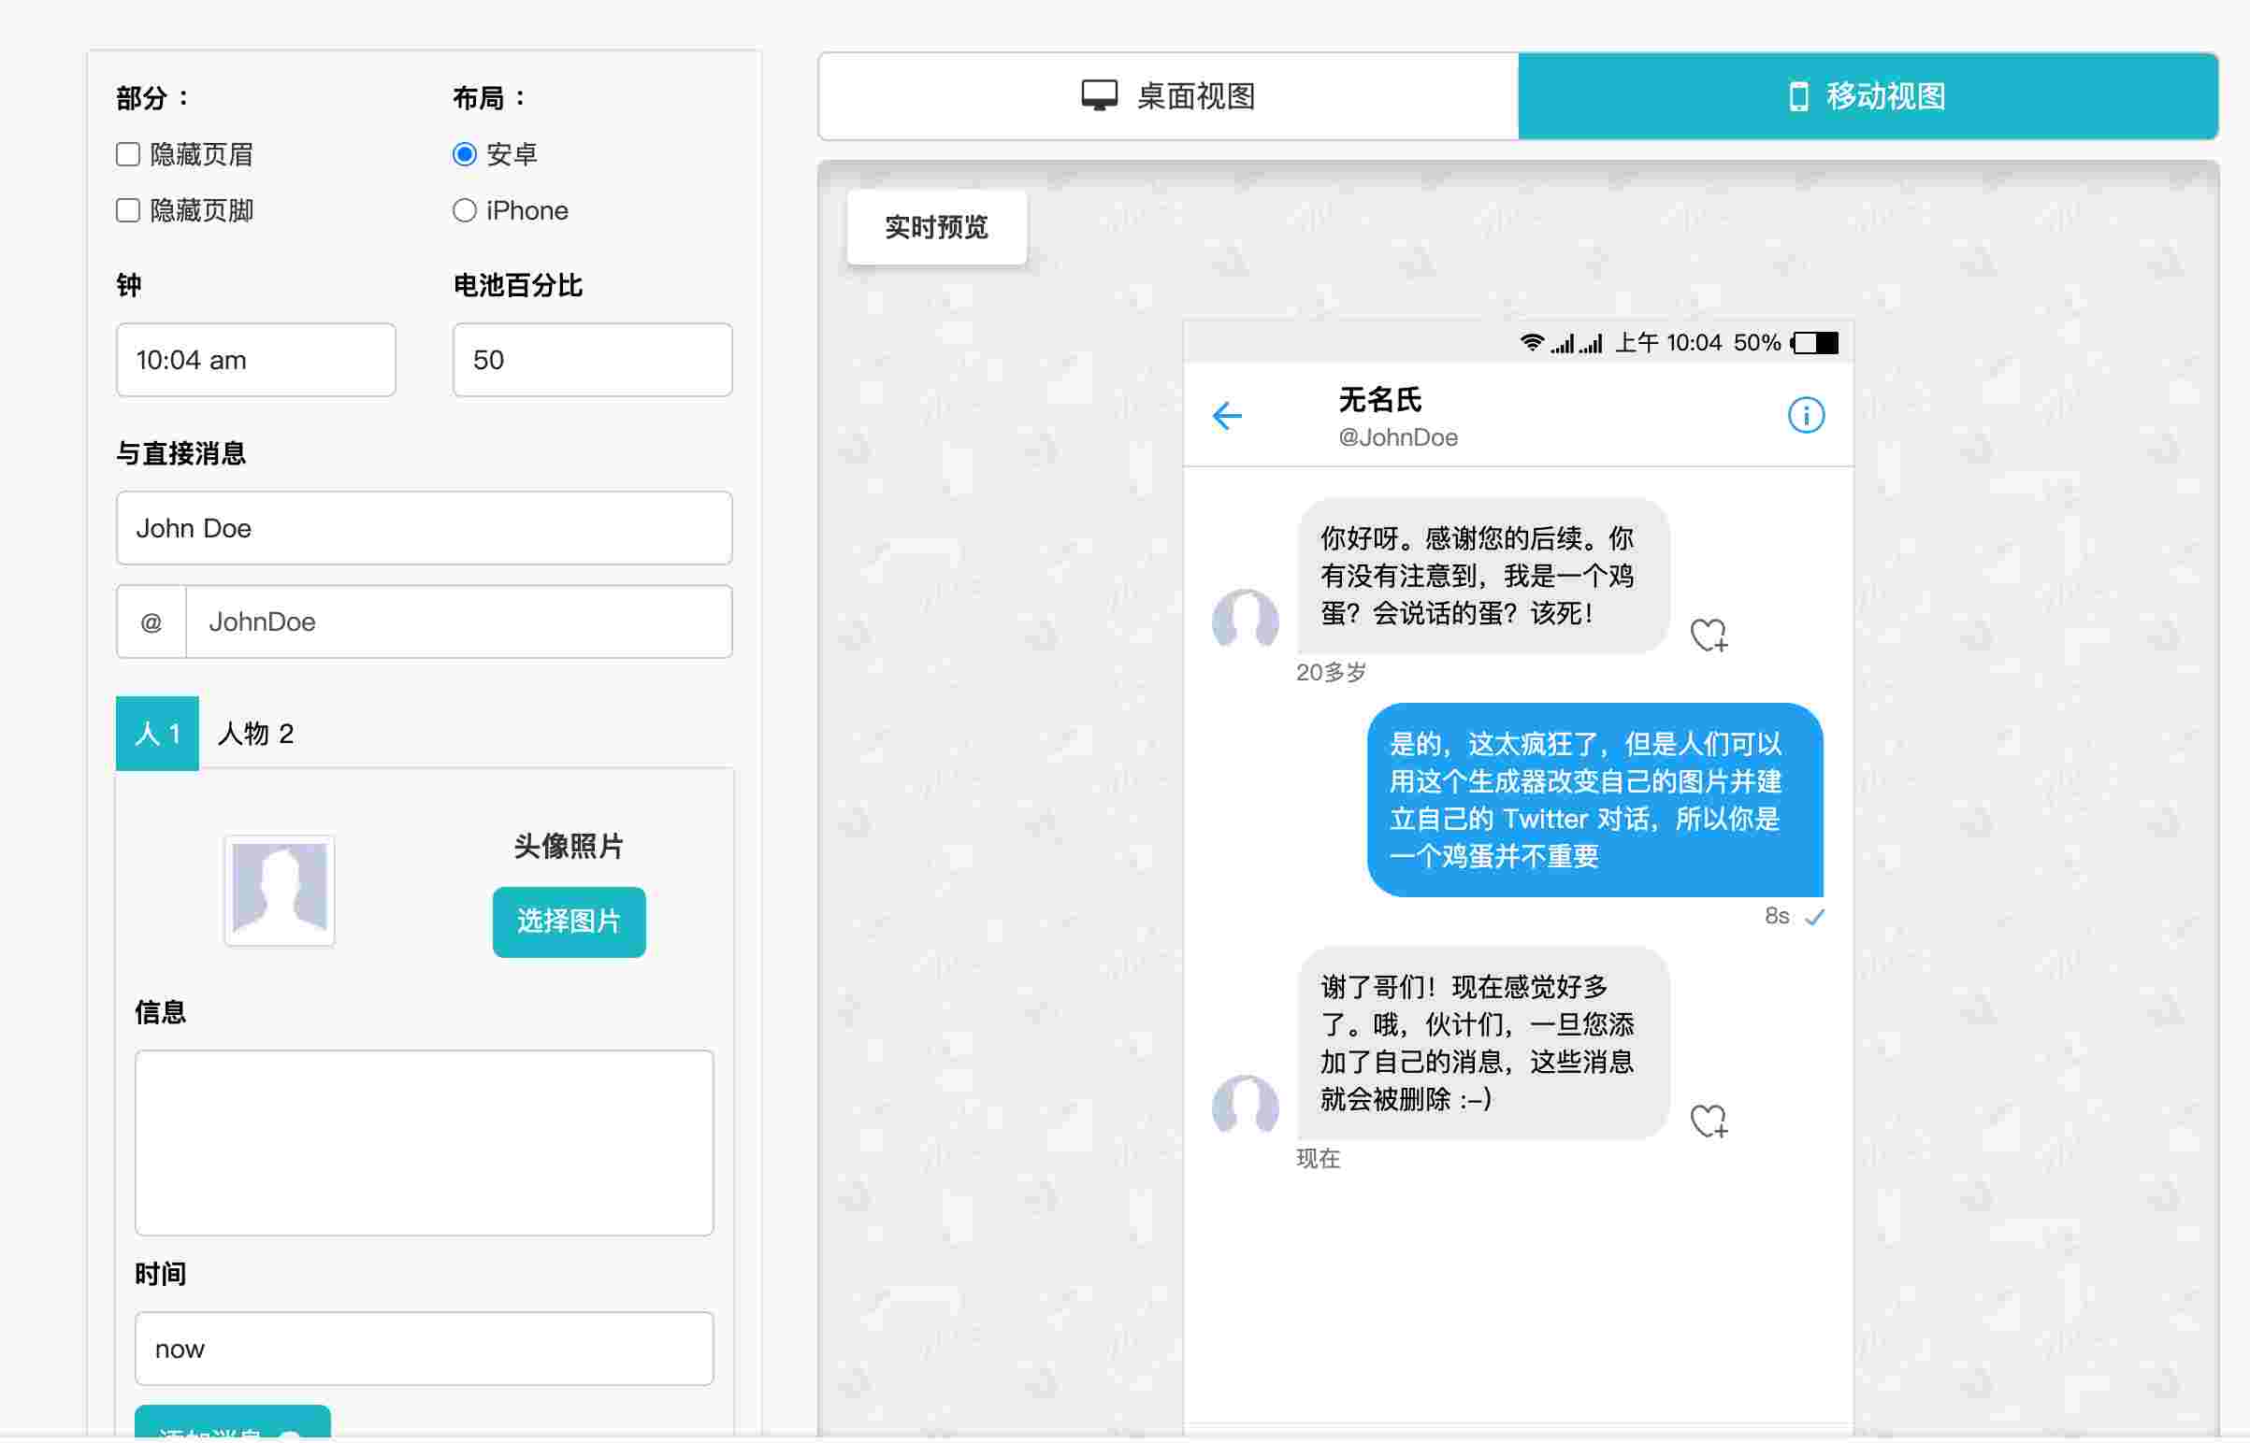Click heart reaction icon beside first message
This screenshot has height=1443, width=2250.
[1709, 636]
